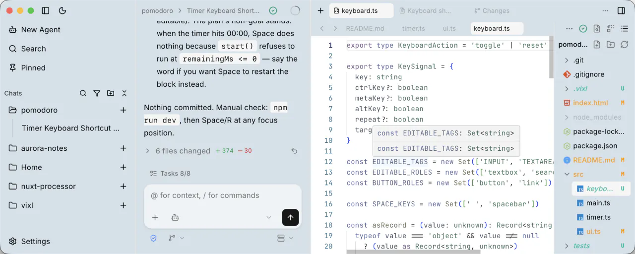Search chats with the magnifier icon

(x=83, y=93)
